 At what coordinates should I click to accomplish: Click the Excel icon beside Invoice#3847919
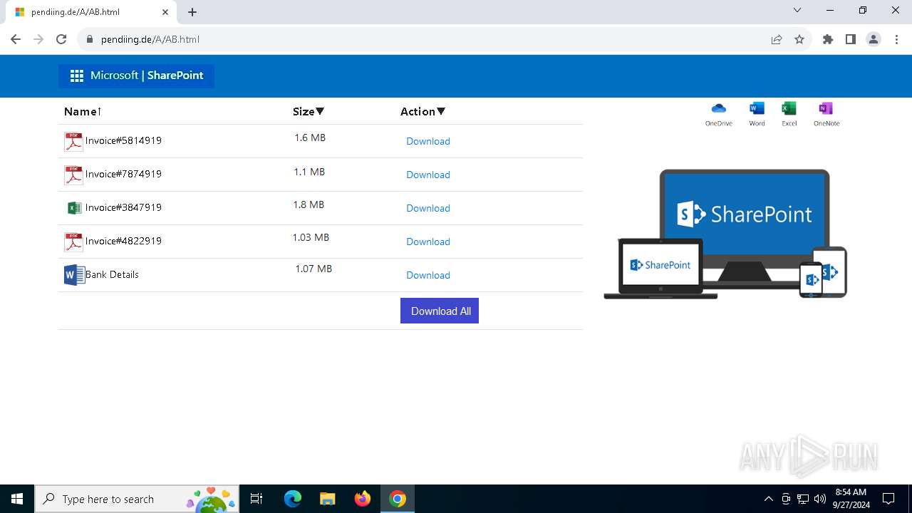[74, 208]
